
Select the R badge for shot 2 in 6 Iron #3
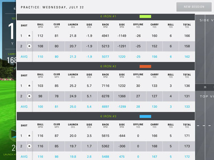coord(29,146)
